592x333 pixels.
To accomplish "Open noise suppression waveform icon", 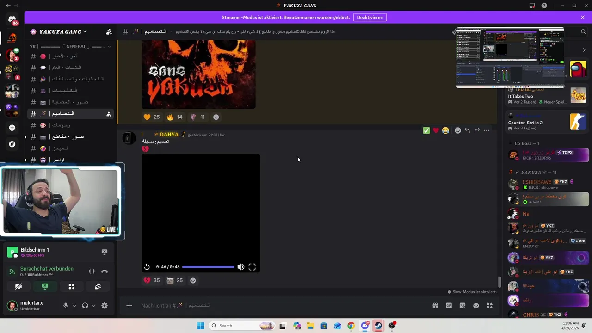I will 92,271.
